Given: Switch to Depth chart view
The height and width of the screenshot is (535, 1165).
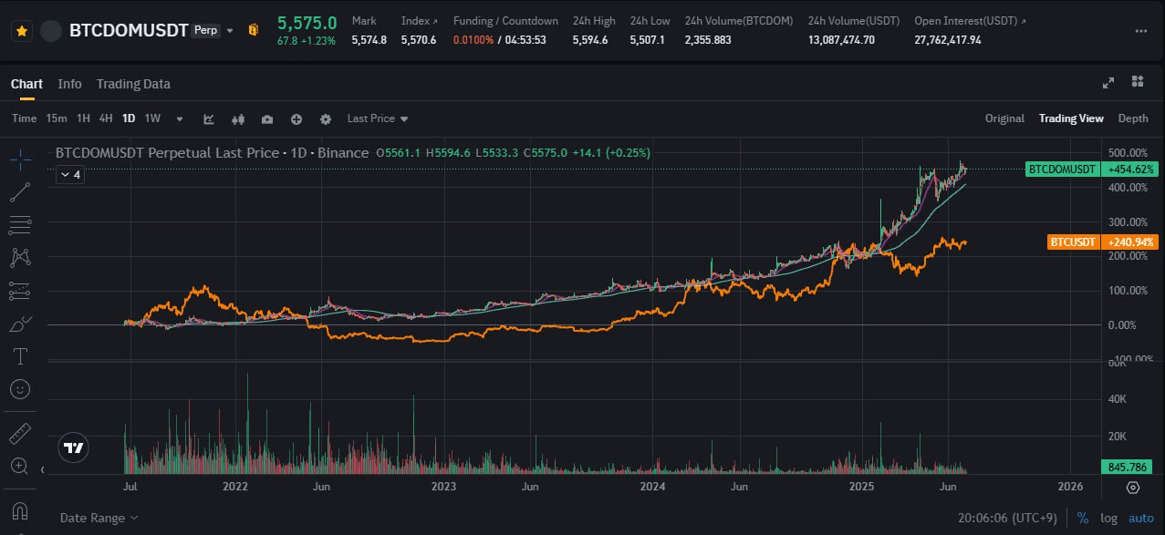Looking at the screenshot, I should [1133, 118].
